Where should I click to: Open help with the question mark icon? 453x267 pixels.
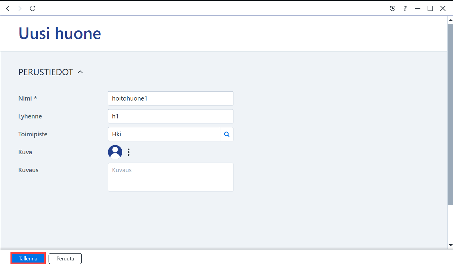(405, 8)
